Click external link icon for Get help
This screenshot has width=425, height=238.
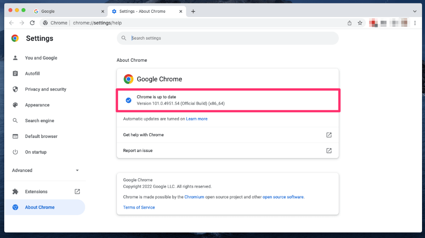pos(329,135)
